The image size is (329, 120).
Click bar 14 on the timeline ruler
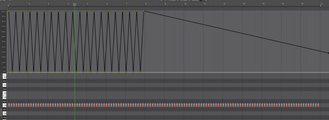(x=263, y=4)
